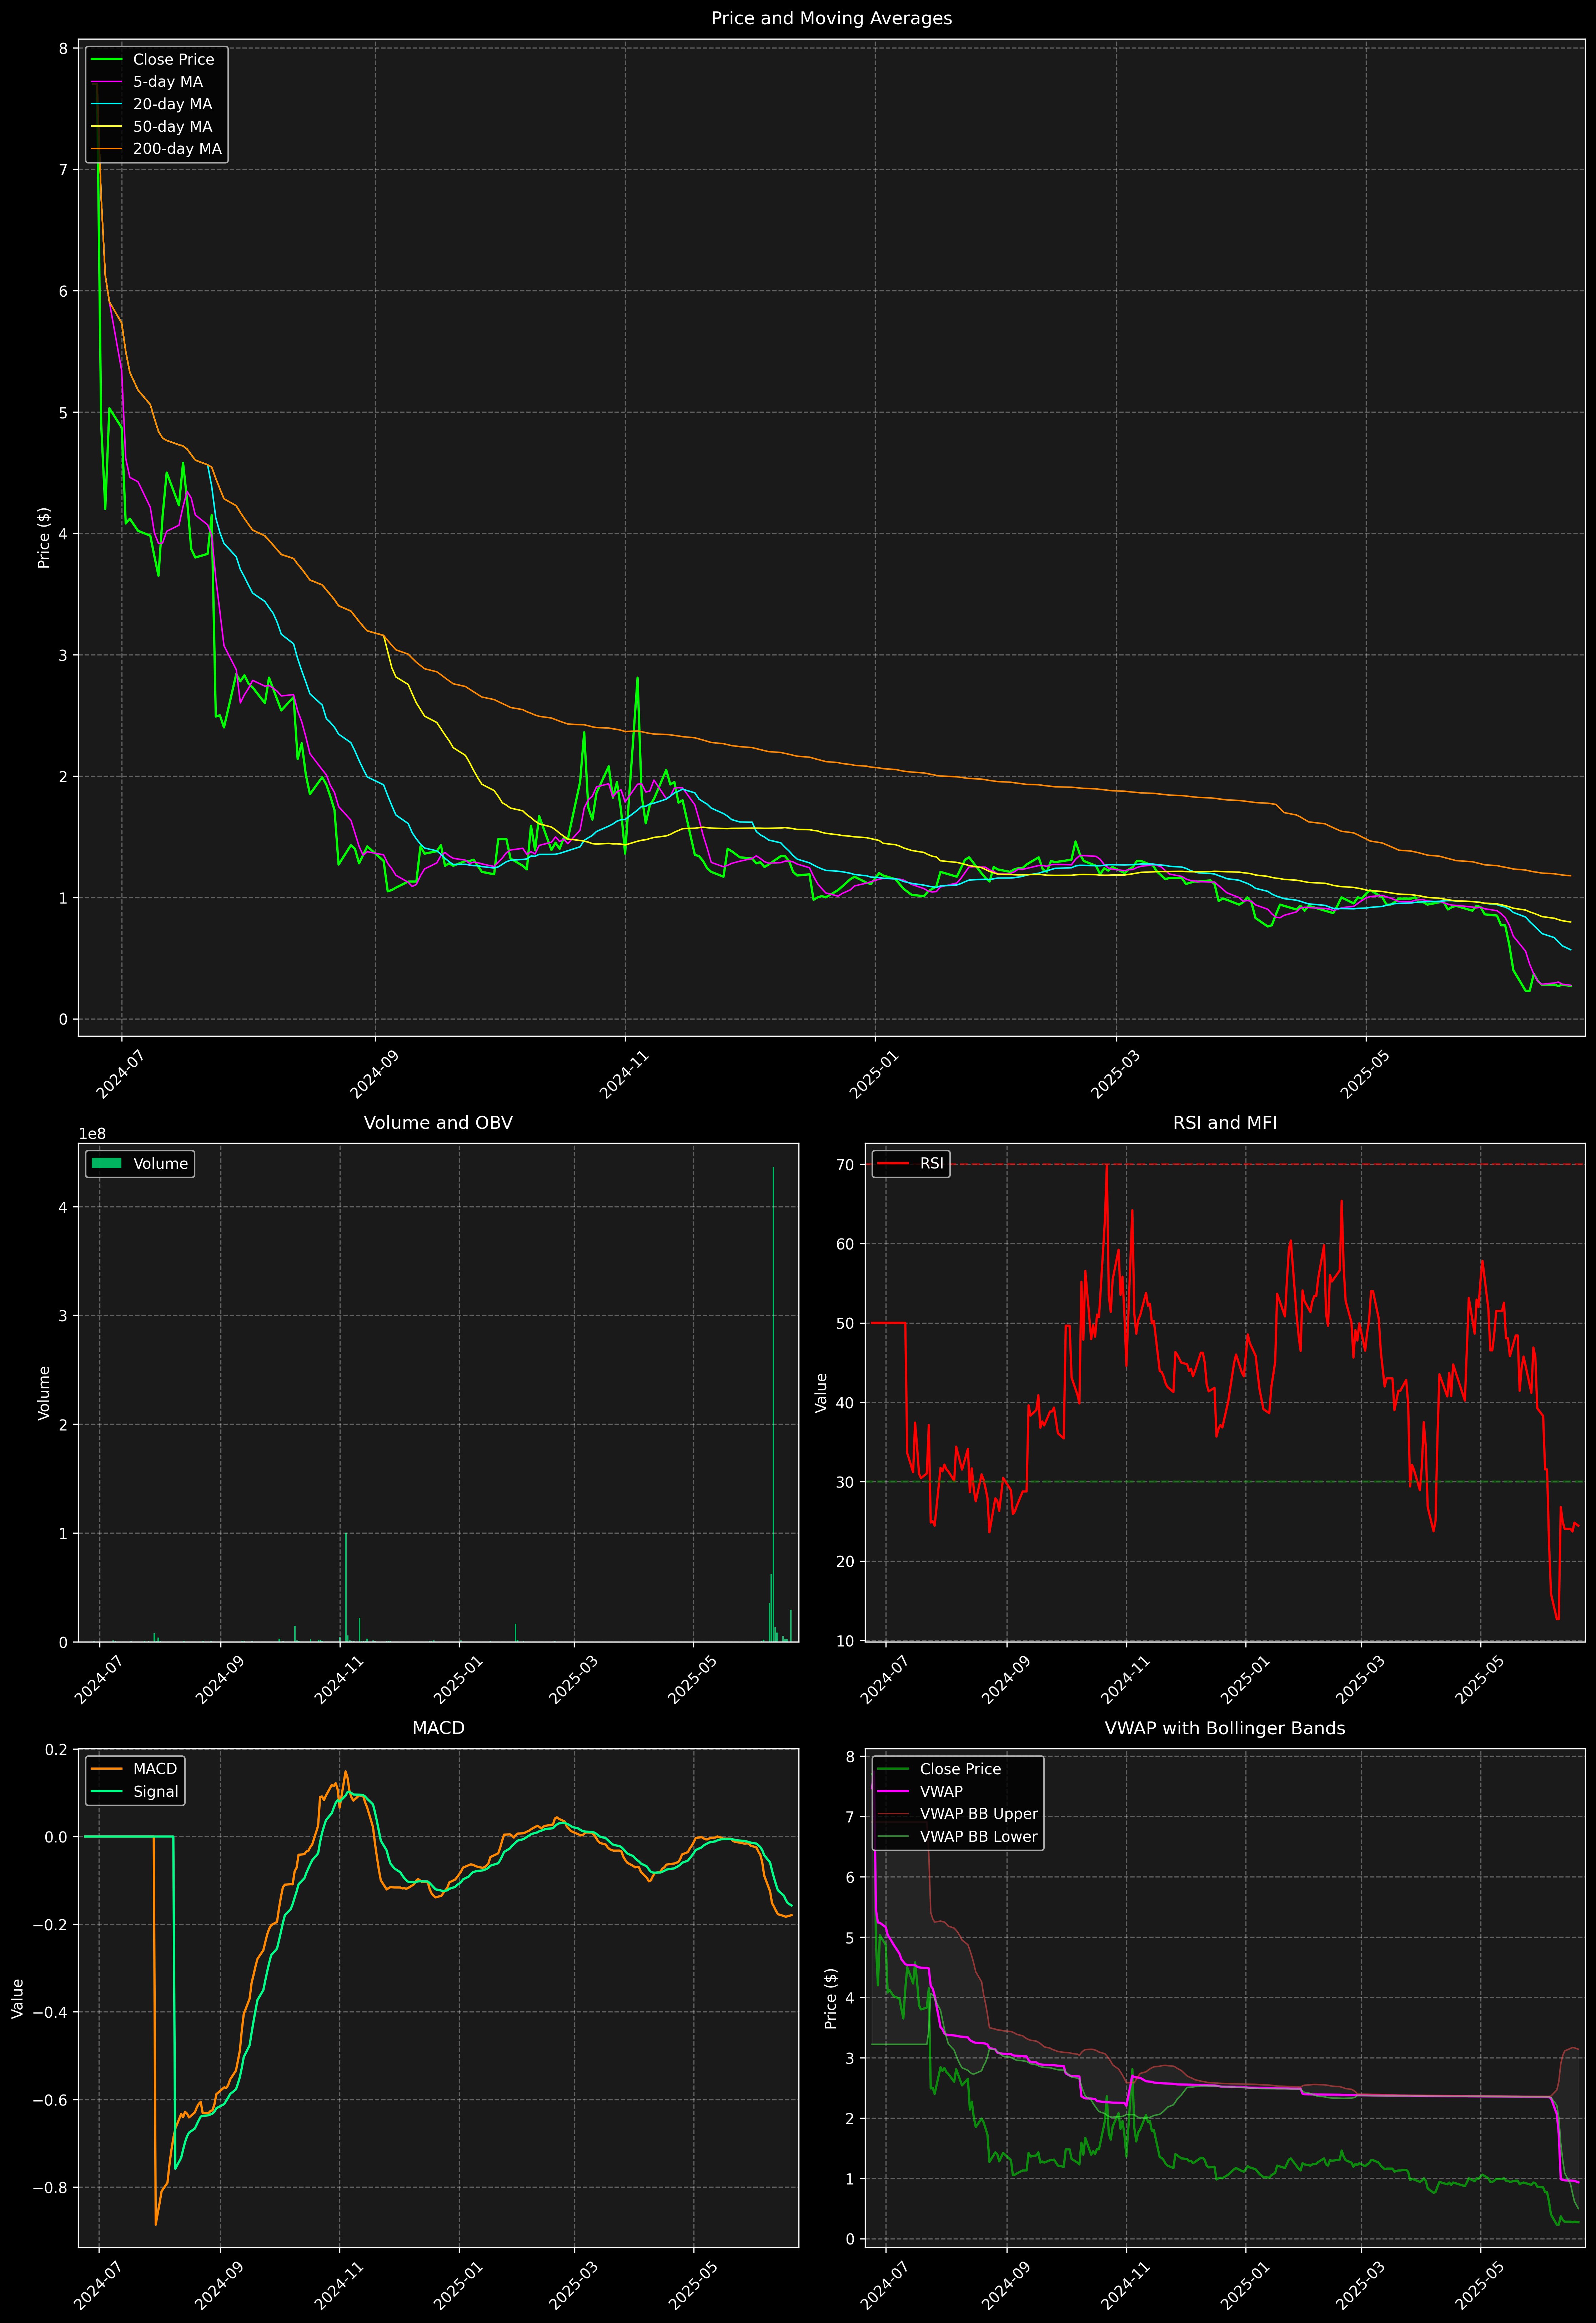Click the 'MACD' legend entry in the MACD chart
Screen dimensions: 1596x2323
point(155,1769)
